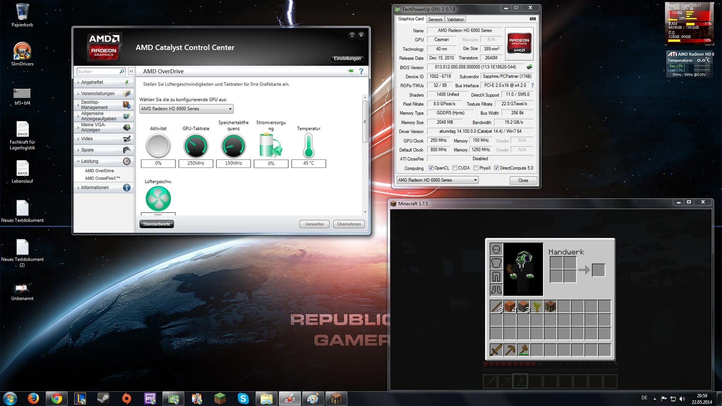Click the Stromversorgung battery icon

pyautogui.click(x=271, y=146)
